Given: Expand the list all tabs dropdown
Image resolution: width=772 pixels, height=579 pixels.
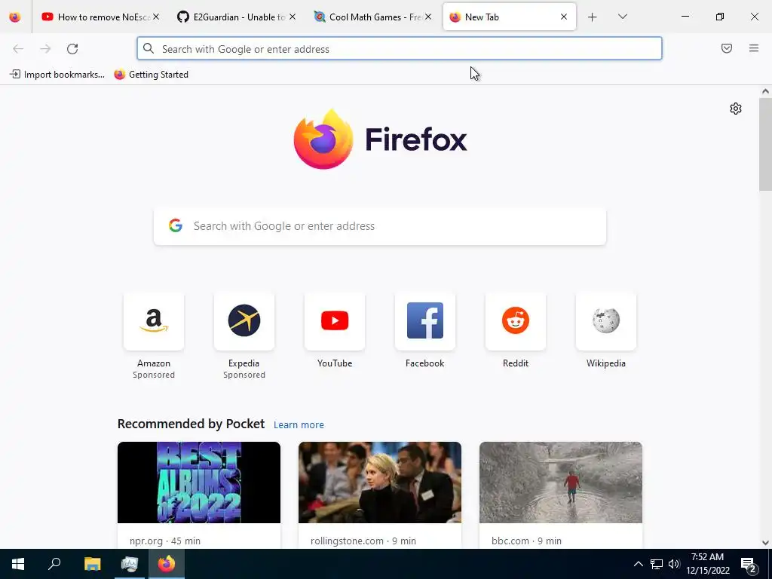Looking at the screenshot, I should [x=622, y=17].
